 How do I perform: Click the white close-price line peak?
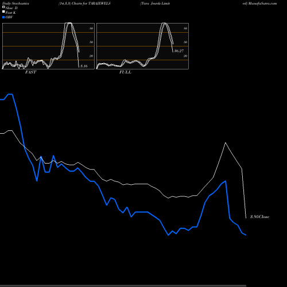tap(226, 143)
